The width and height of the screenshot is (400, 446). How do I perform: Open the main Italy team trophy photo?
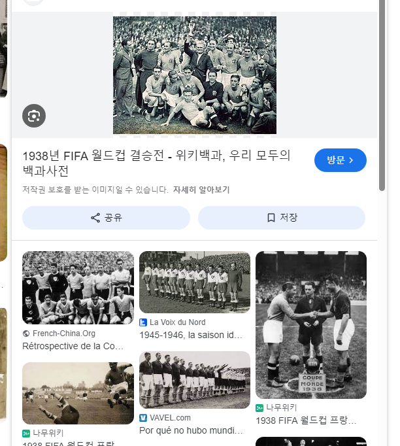pos(195,75)
